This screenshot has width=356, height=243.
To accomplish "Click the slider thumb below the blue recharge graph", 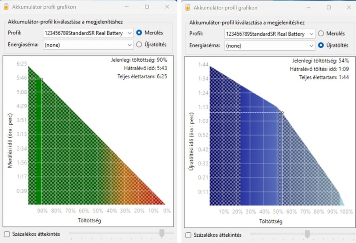I will 307,235.
